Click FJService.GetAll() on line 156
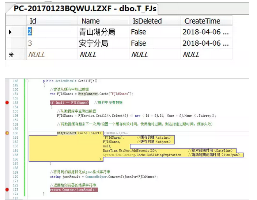Image resolution: width=257 pixels, height=200 pixels. coord(94,116)
